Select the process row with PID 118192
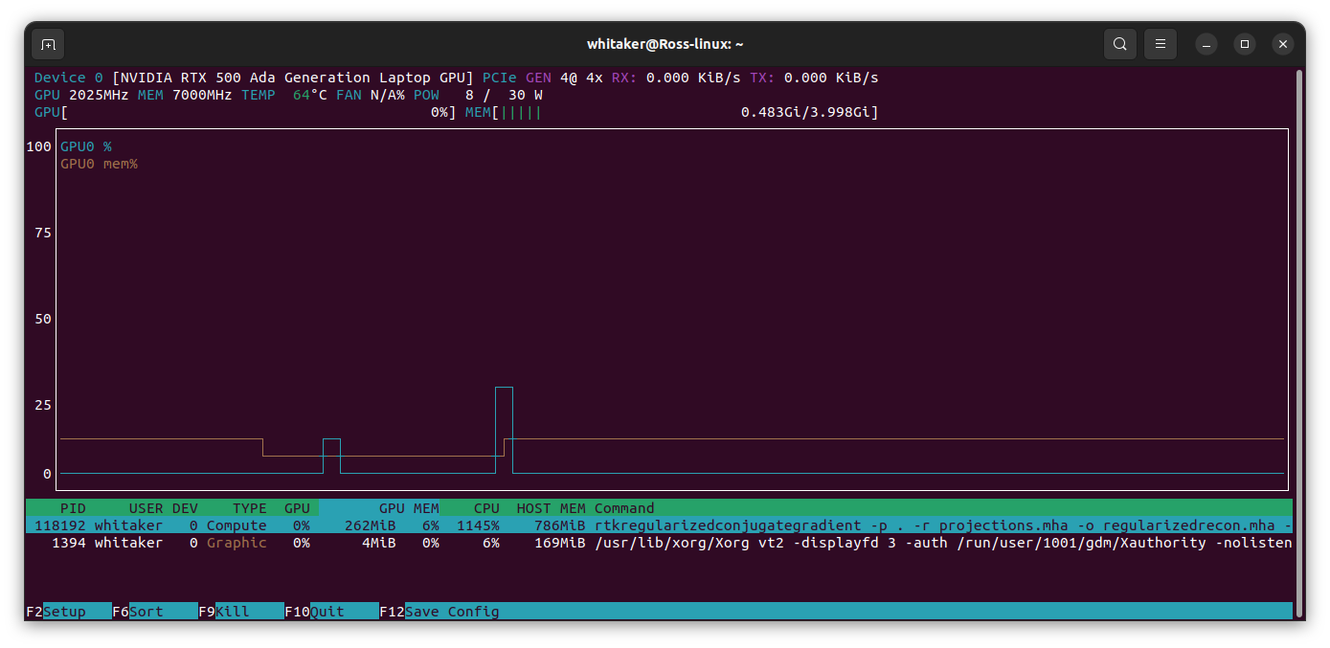Viewport: 1330px width, 648px height. 659,525
